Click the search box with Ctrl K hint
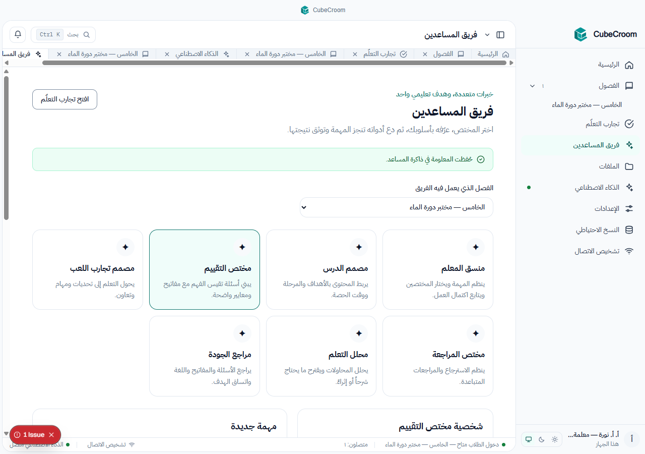The height and width of the screenshot is (454, 645). [x=63, y=35]
